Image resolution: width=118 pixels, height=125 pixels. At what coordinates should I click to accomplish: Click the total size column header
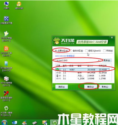[90, 66]
